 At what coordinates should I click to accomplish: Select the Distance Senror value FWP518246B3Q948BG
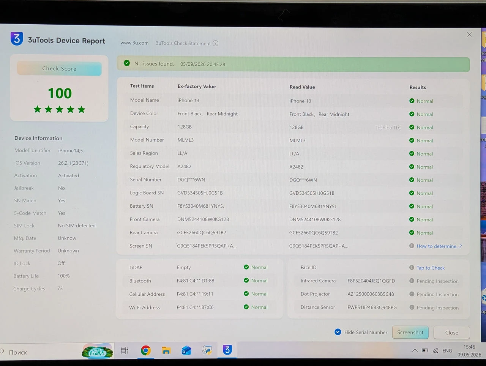pyautogui.click(x=372, y=308)
